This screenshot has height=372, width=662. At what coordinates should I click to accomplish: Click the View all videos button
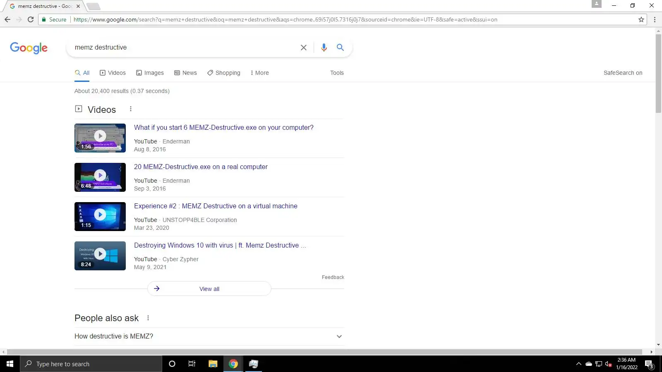(x=209, y=289)
